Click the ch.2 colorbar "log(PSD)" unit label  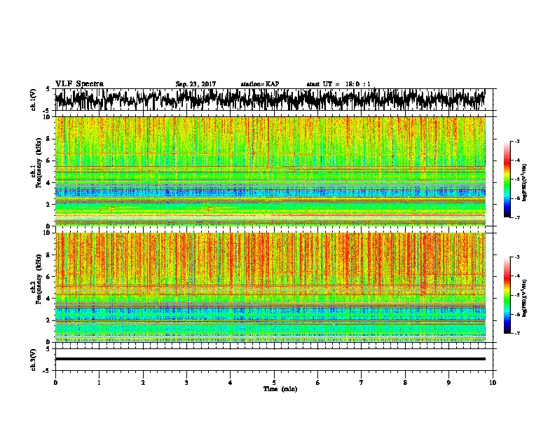pyautogui.click(x=525, y=298)
